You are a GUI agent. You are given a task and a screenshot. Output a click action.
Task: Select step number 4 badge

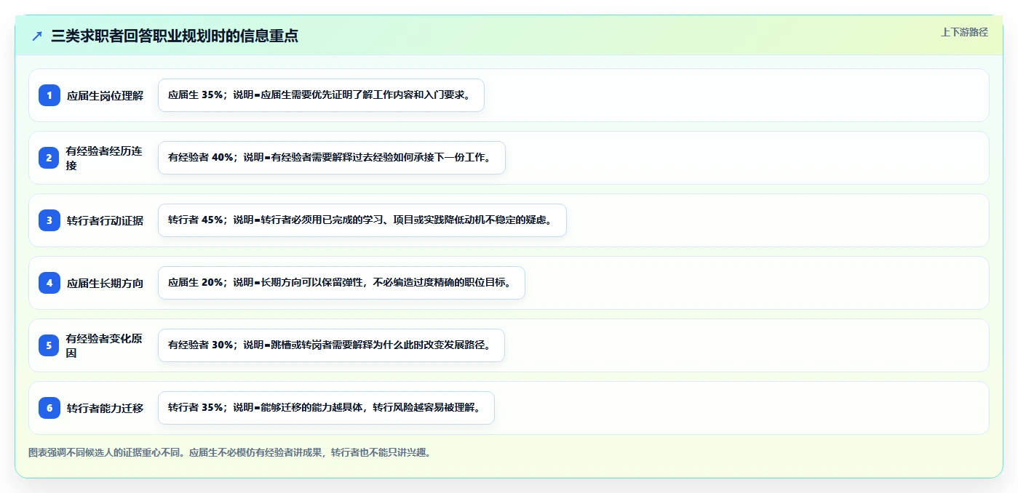(x=49, y=283)
